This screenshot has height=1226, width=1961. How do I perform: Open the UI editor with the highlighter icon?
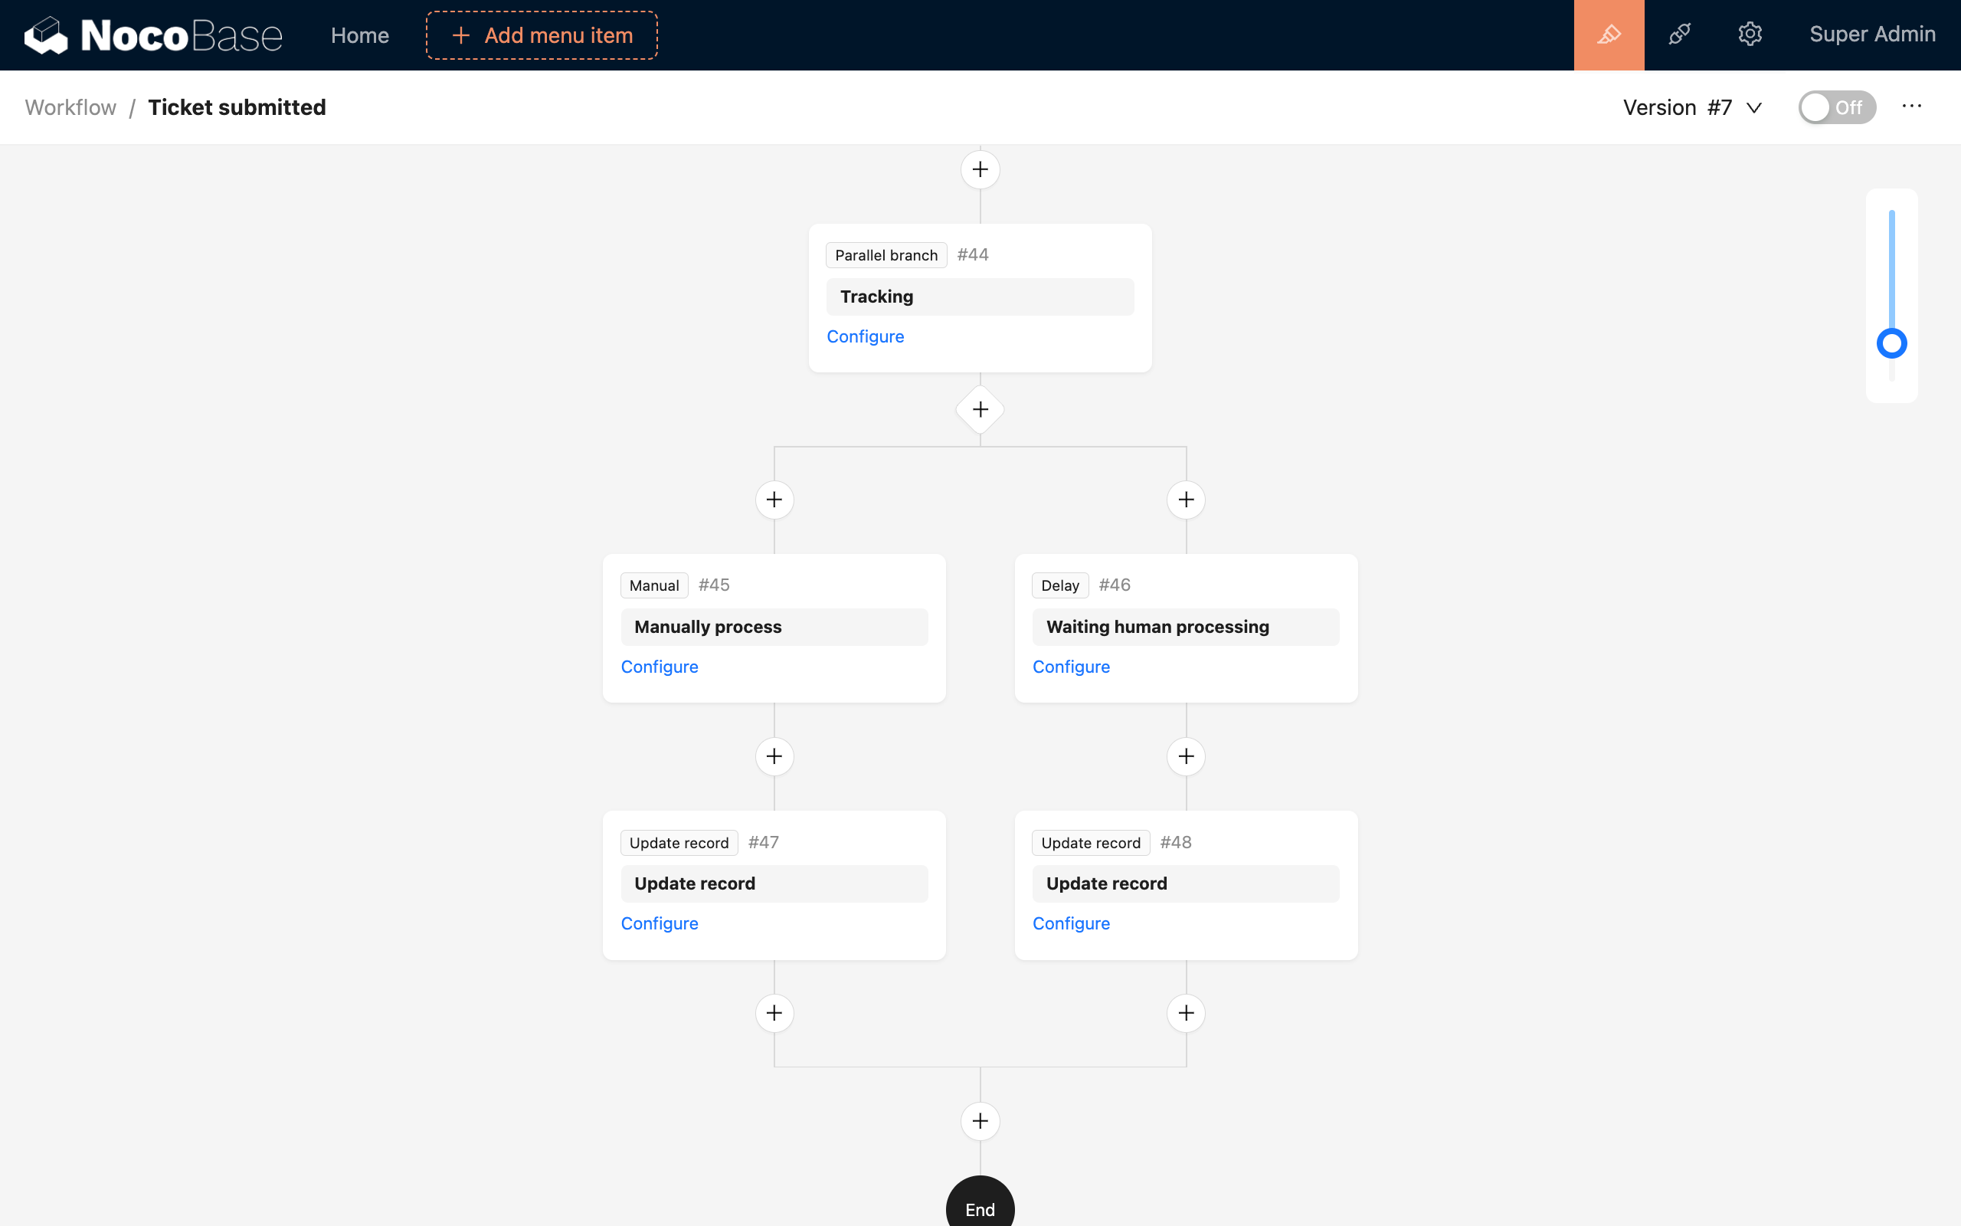(x=1609, y=34)
